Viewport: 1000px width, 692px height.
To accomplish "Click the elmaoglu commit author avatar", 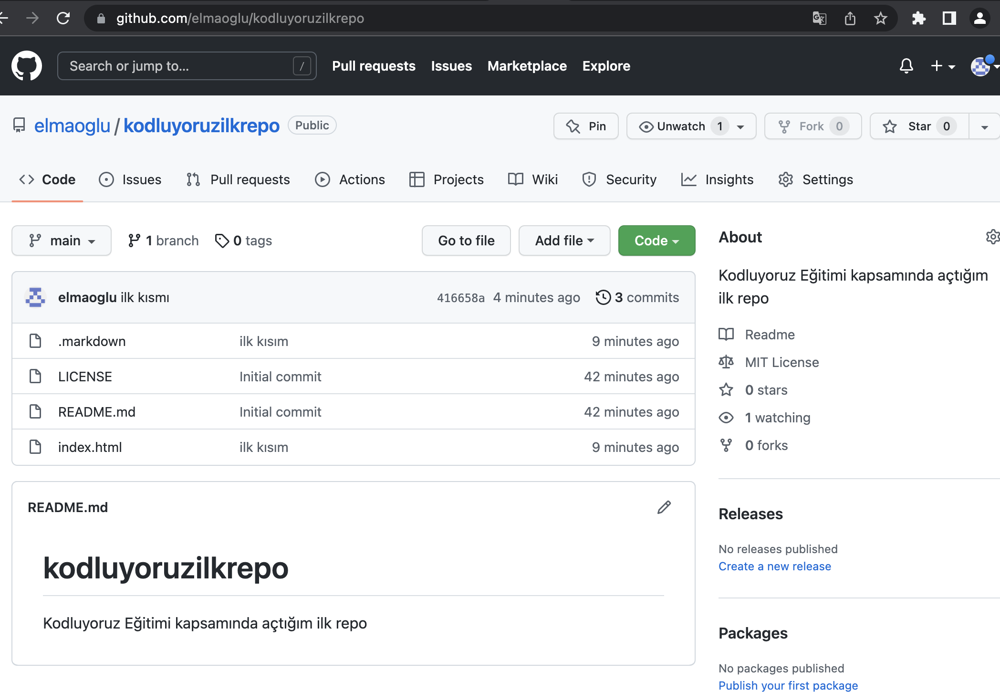I will pos(35,297).
